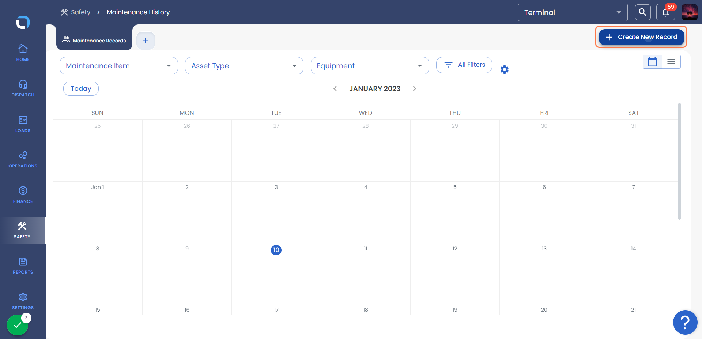
Task: Expand the Maintenance Item dropdown
Action: pos(119,66)
